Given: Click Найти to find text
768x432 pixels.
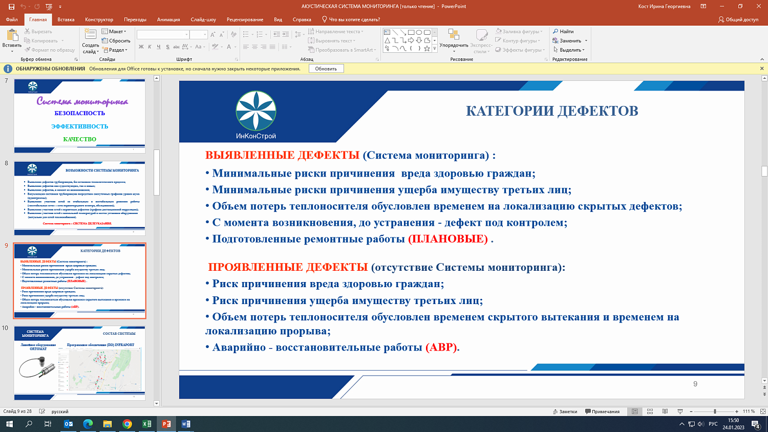Looking at the screenshot, I should (x=563, y=31).
